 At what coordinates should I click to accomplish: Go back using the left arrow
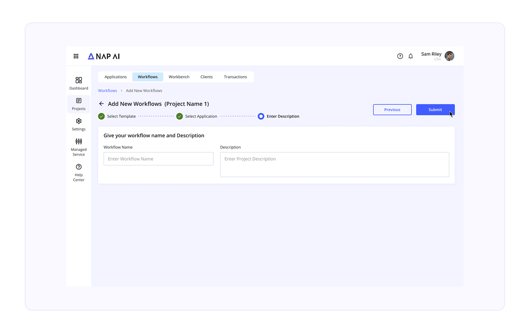coord(101,104)
